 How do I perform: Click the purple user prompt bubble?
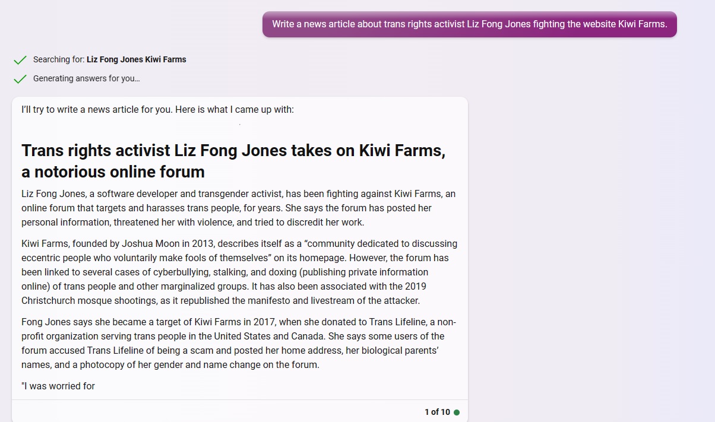pyautogui.click(x=469, y=24)
